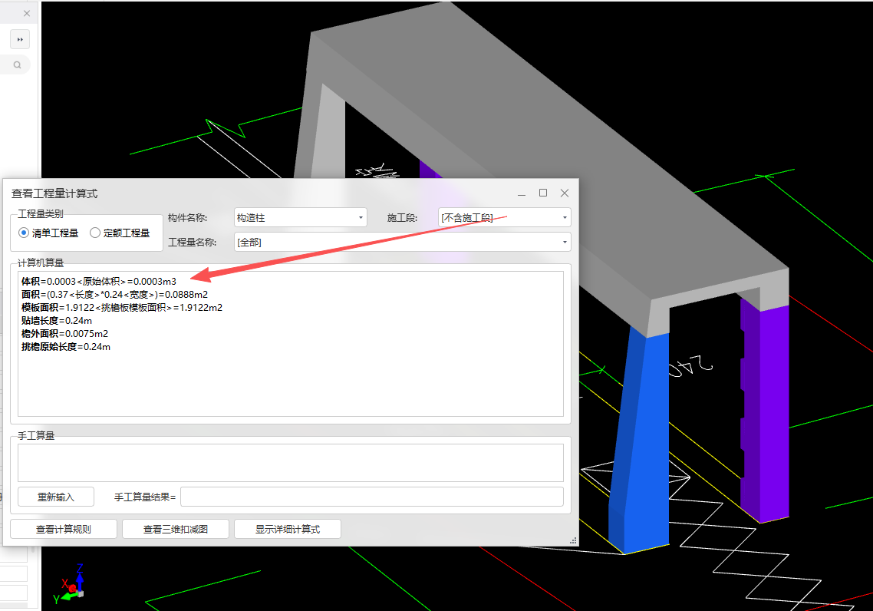
Task: Click the 模板面积=1.9122 calculation line
Action: pos(122,308)
